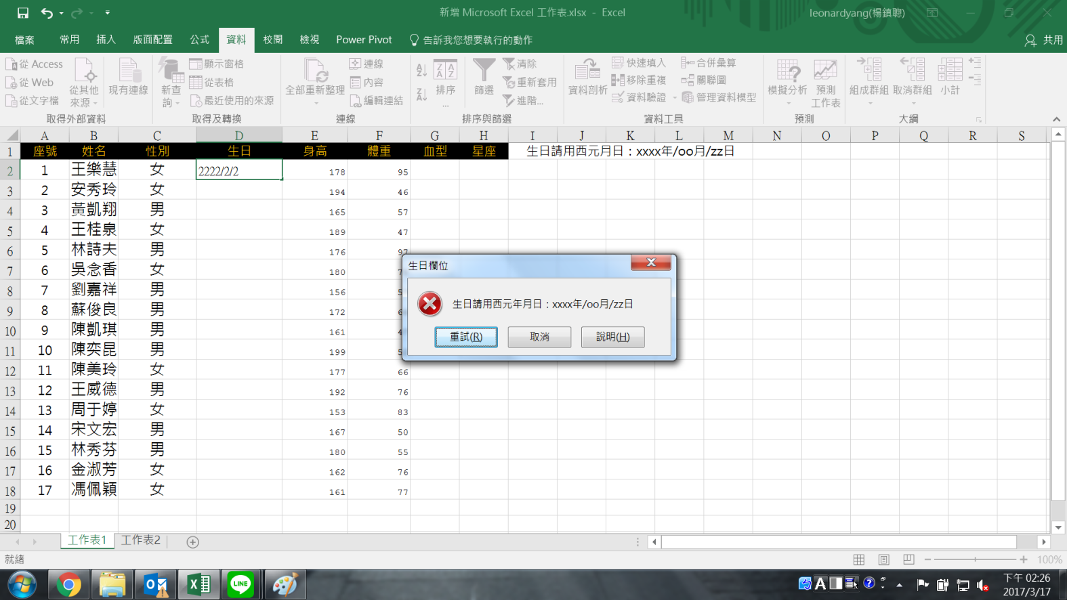Image resolution: width=1067 pixels, height=600 pixels.
Task: Click the 現有連線 existing connections icon
Action: click(x=128, y=70)
